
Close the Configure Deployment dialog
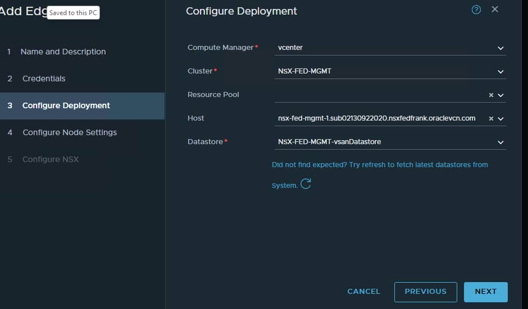(495, 10)
